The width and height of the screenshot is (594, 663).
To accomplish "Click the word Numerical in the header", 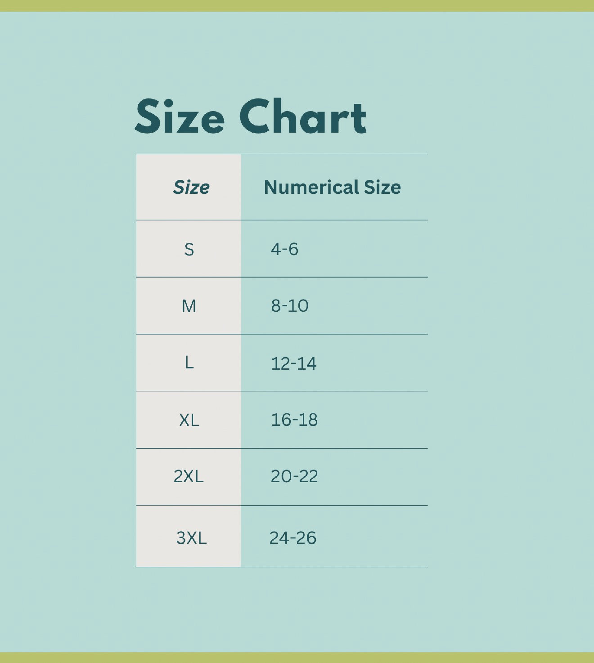I will (x=311, y=187).
